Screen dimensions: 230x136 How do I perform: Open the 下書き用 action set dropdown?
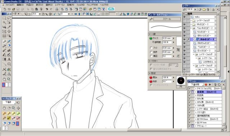[196, 85]
